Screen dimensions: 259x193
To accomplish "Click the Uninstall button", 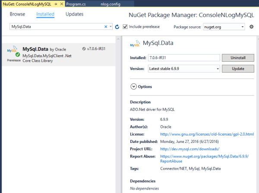I will (238, 58).
